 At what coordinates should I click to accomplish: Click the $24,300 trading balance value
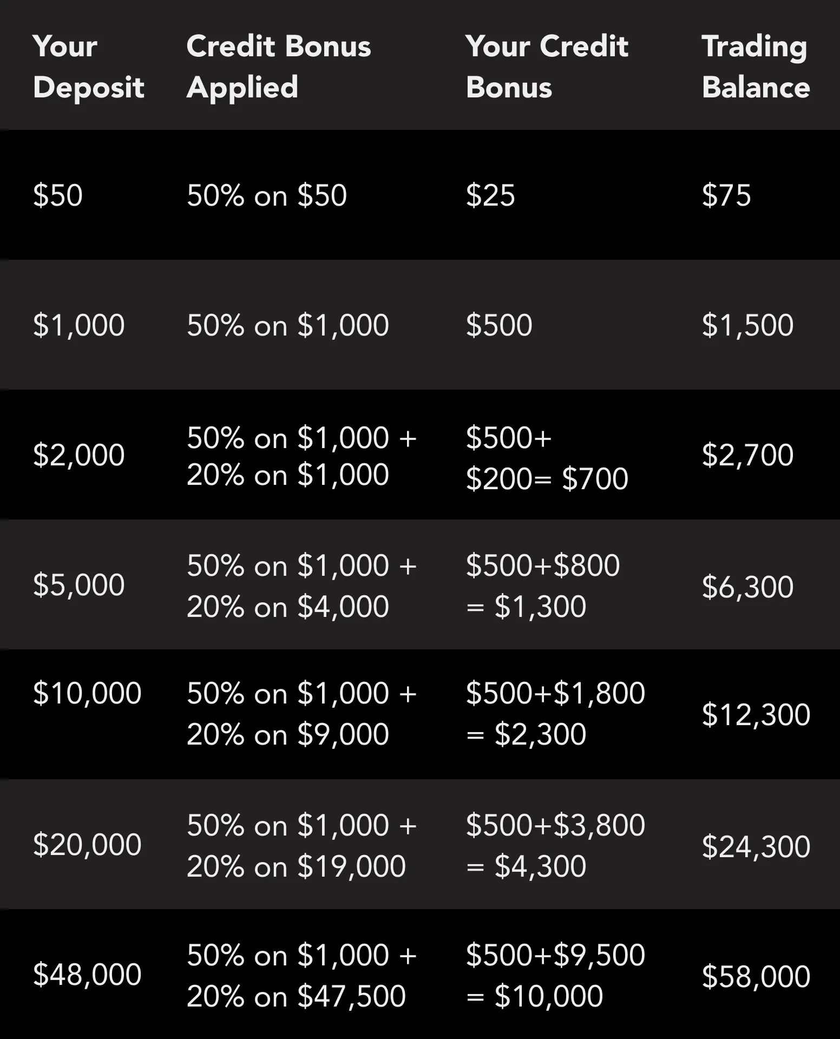(x=756, y=846)
